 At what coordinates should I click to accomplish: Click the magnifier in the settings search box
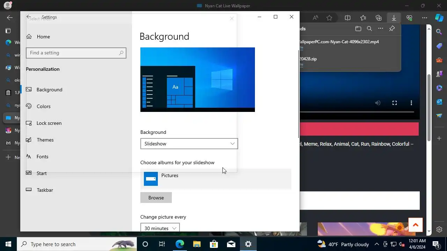(121, 53)
